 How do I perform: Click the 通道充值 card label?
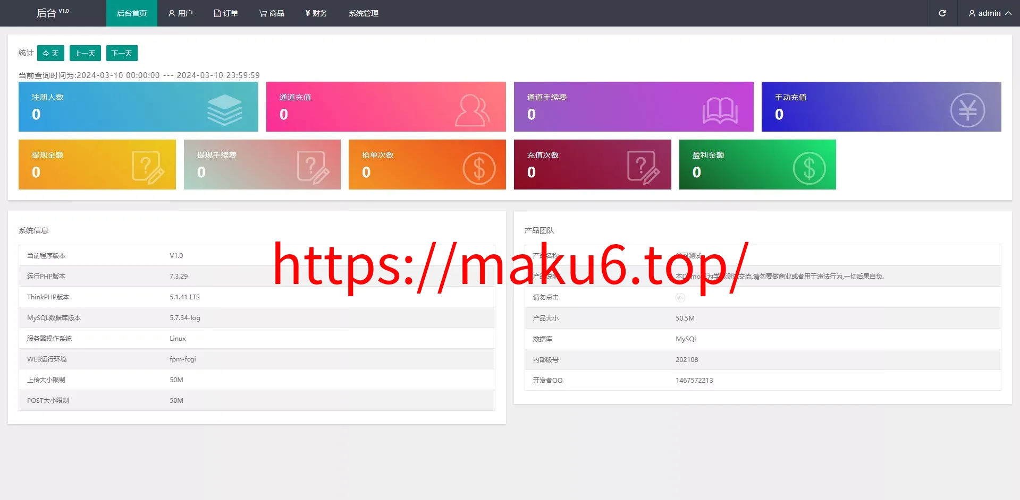295,97
